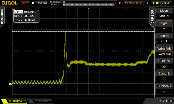Select the CURSOR menu tab
The height and width of the screenshot is (104, 174).
(152, 16)
